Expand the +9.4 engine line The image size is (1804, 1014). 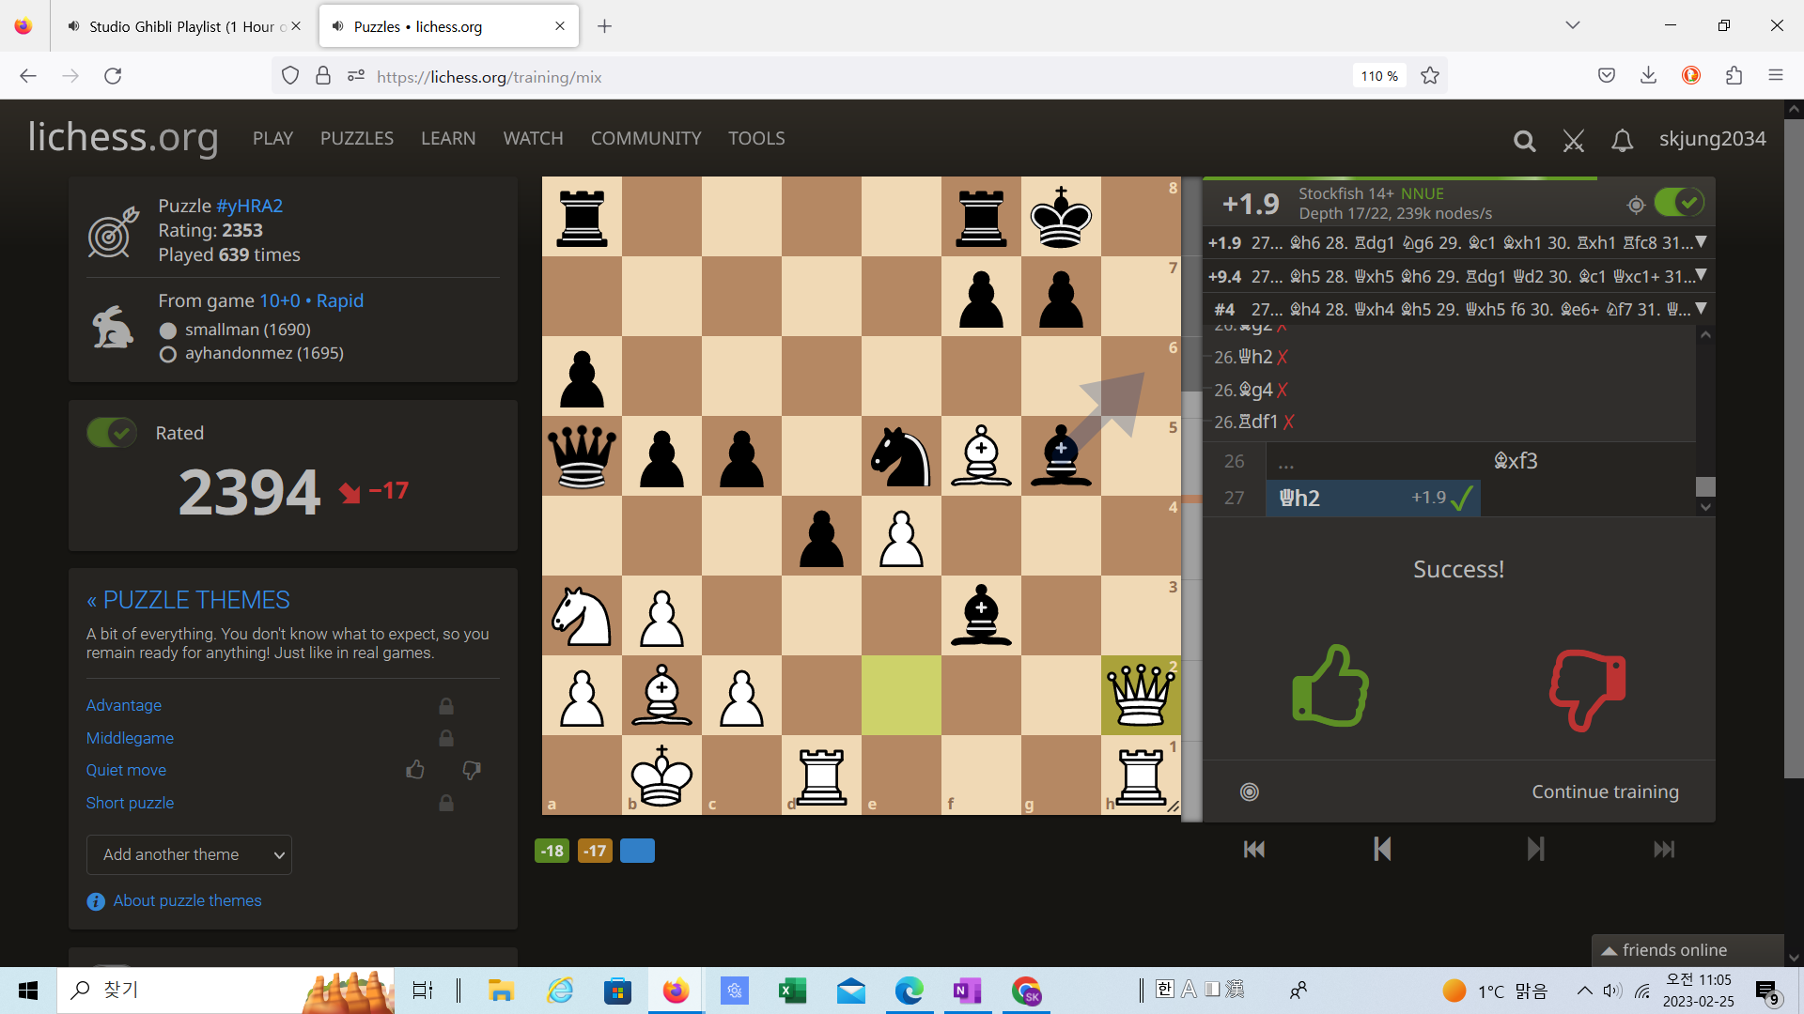[1701, 275]
